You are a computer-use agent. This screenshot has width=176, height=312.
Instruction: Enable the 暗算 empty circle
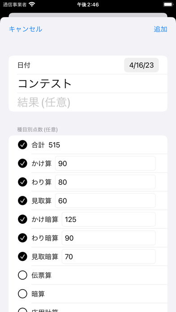22,294
